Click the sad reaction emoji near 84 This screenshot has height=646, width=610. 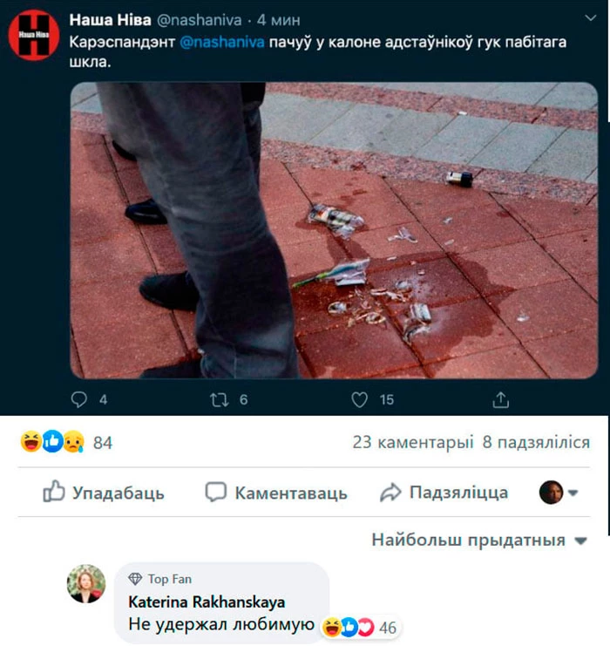[x=74, y=442]
